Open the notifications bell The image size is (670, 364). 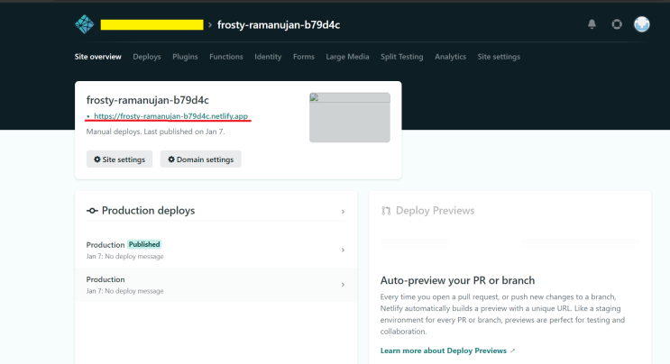click(592, 24)
